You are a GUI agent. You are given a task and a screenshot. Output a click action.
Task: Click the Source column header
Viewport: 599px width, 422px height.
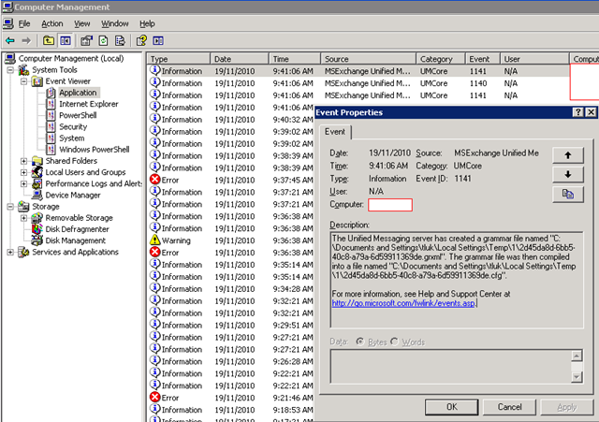(368, 59)
